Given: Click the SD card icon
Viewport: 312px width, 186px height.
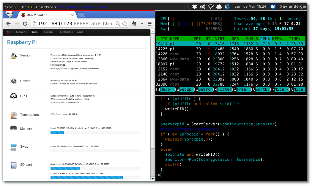Looking at the screenshot, I should pos(14,165).
